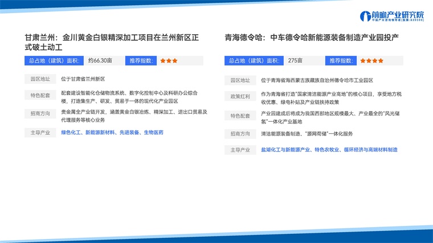Image resolution: width=433 pixels, height=243 pixels.
Task: Click the 配套建设智能化仓储物流系统 description text
Action: 129,97
